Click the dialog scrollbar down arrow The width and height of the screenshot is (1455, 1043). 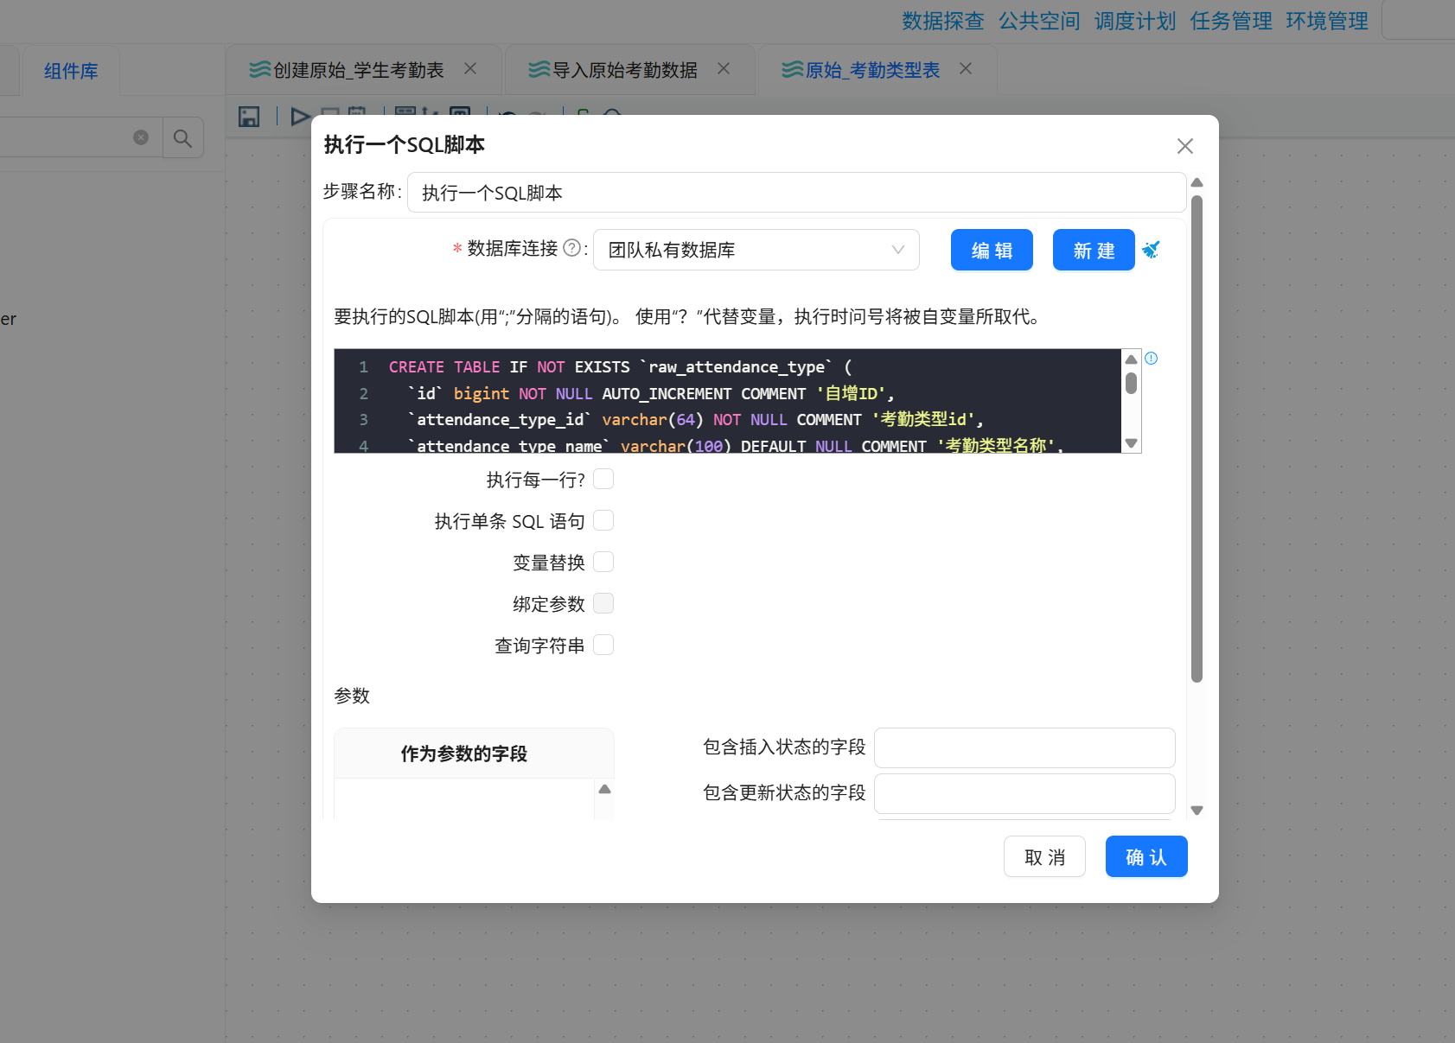coord(1197,811)
